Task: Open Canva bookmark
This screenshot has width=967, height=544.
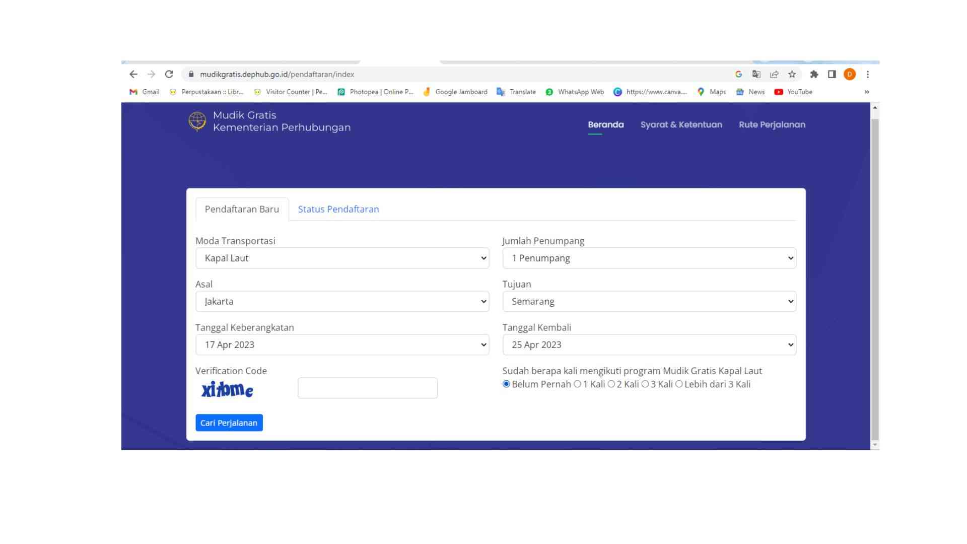Action: point(650,92)
